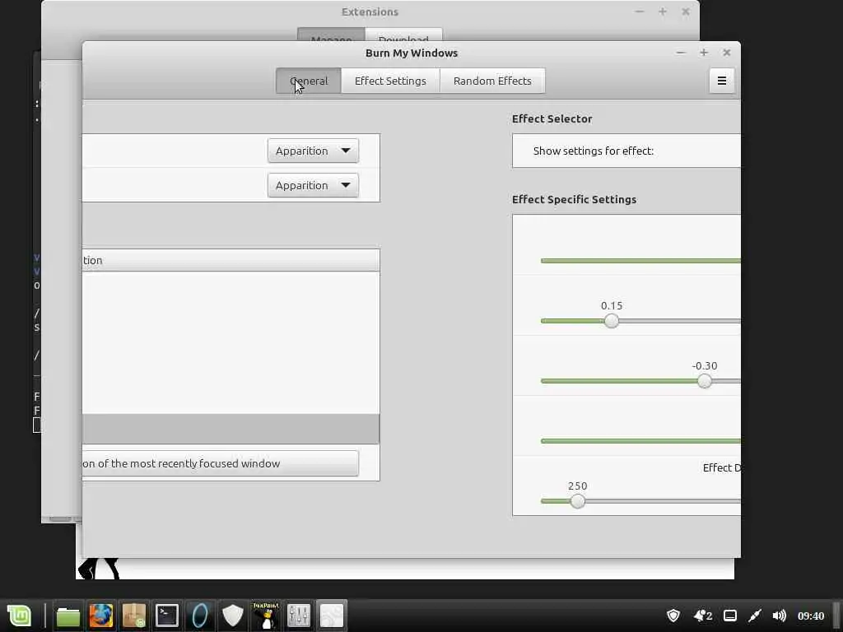Click the list column header ending in 'tion'
This screenshot has height=632, width=843.
tap(231, 260)
